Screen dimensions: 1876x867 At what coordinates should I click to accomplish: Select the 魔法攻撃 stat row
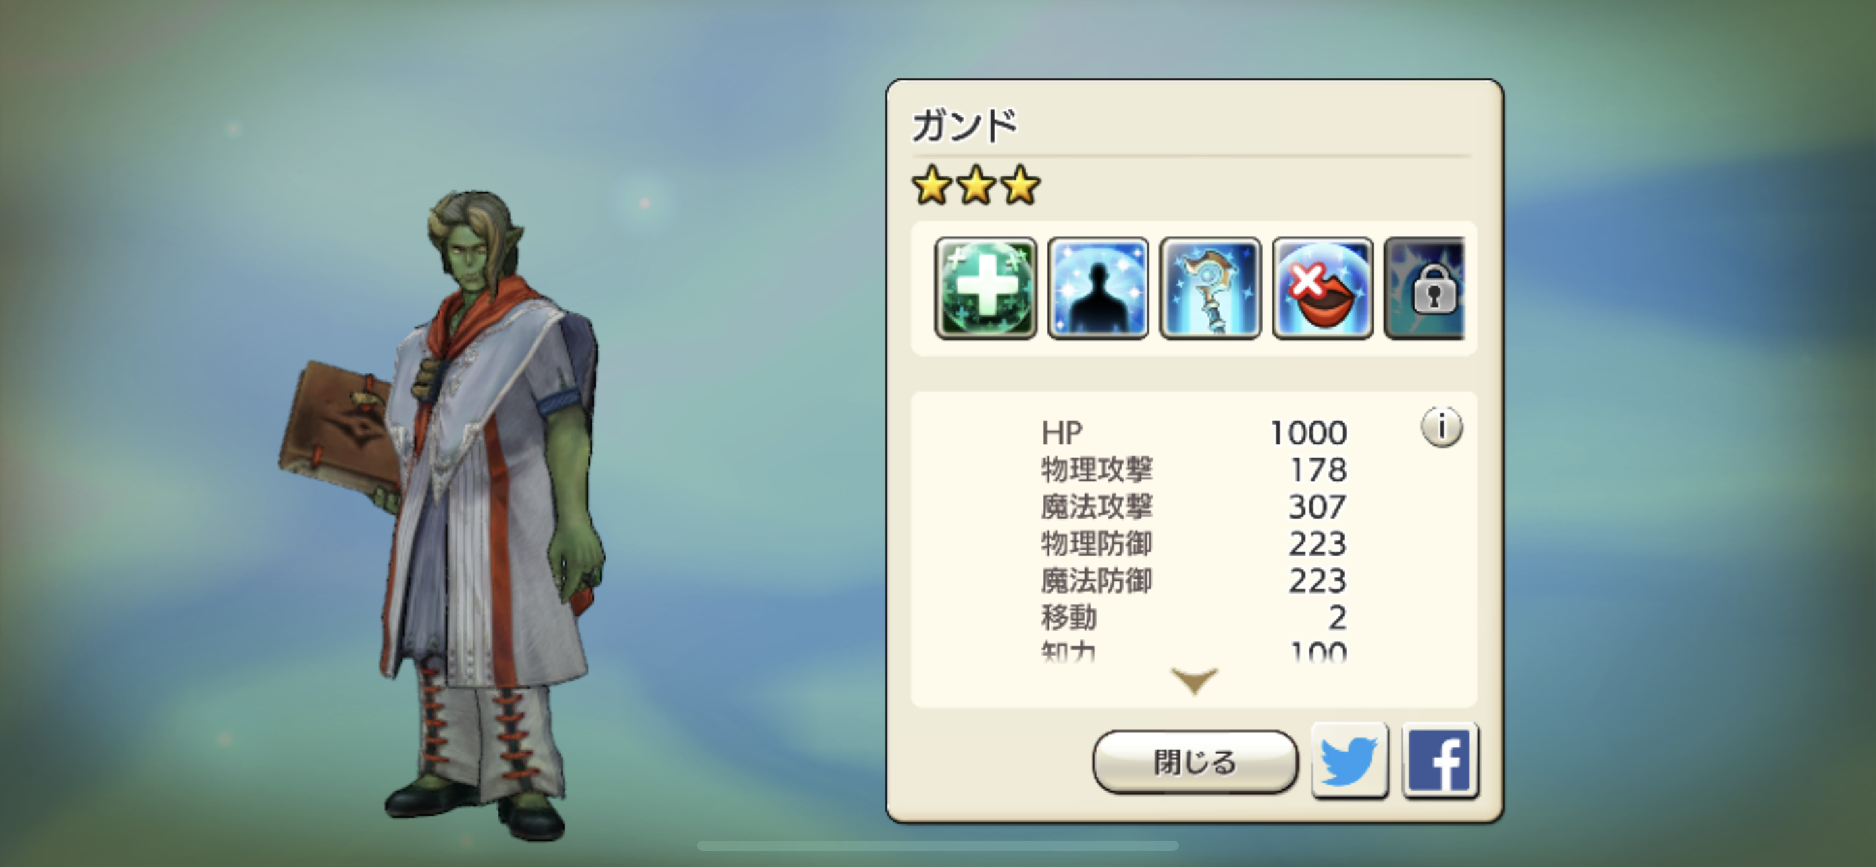(x=1195, y=506)
